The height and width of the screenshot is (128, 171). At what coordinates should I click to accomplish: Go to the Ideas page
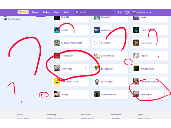(57, 12)
